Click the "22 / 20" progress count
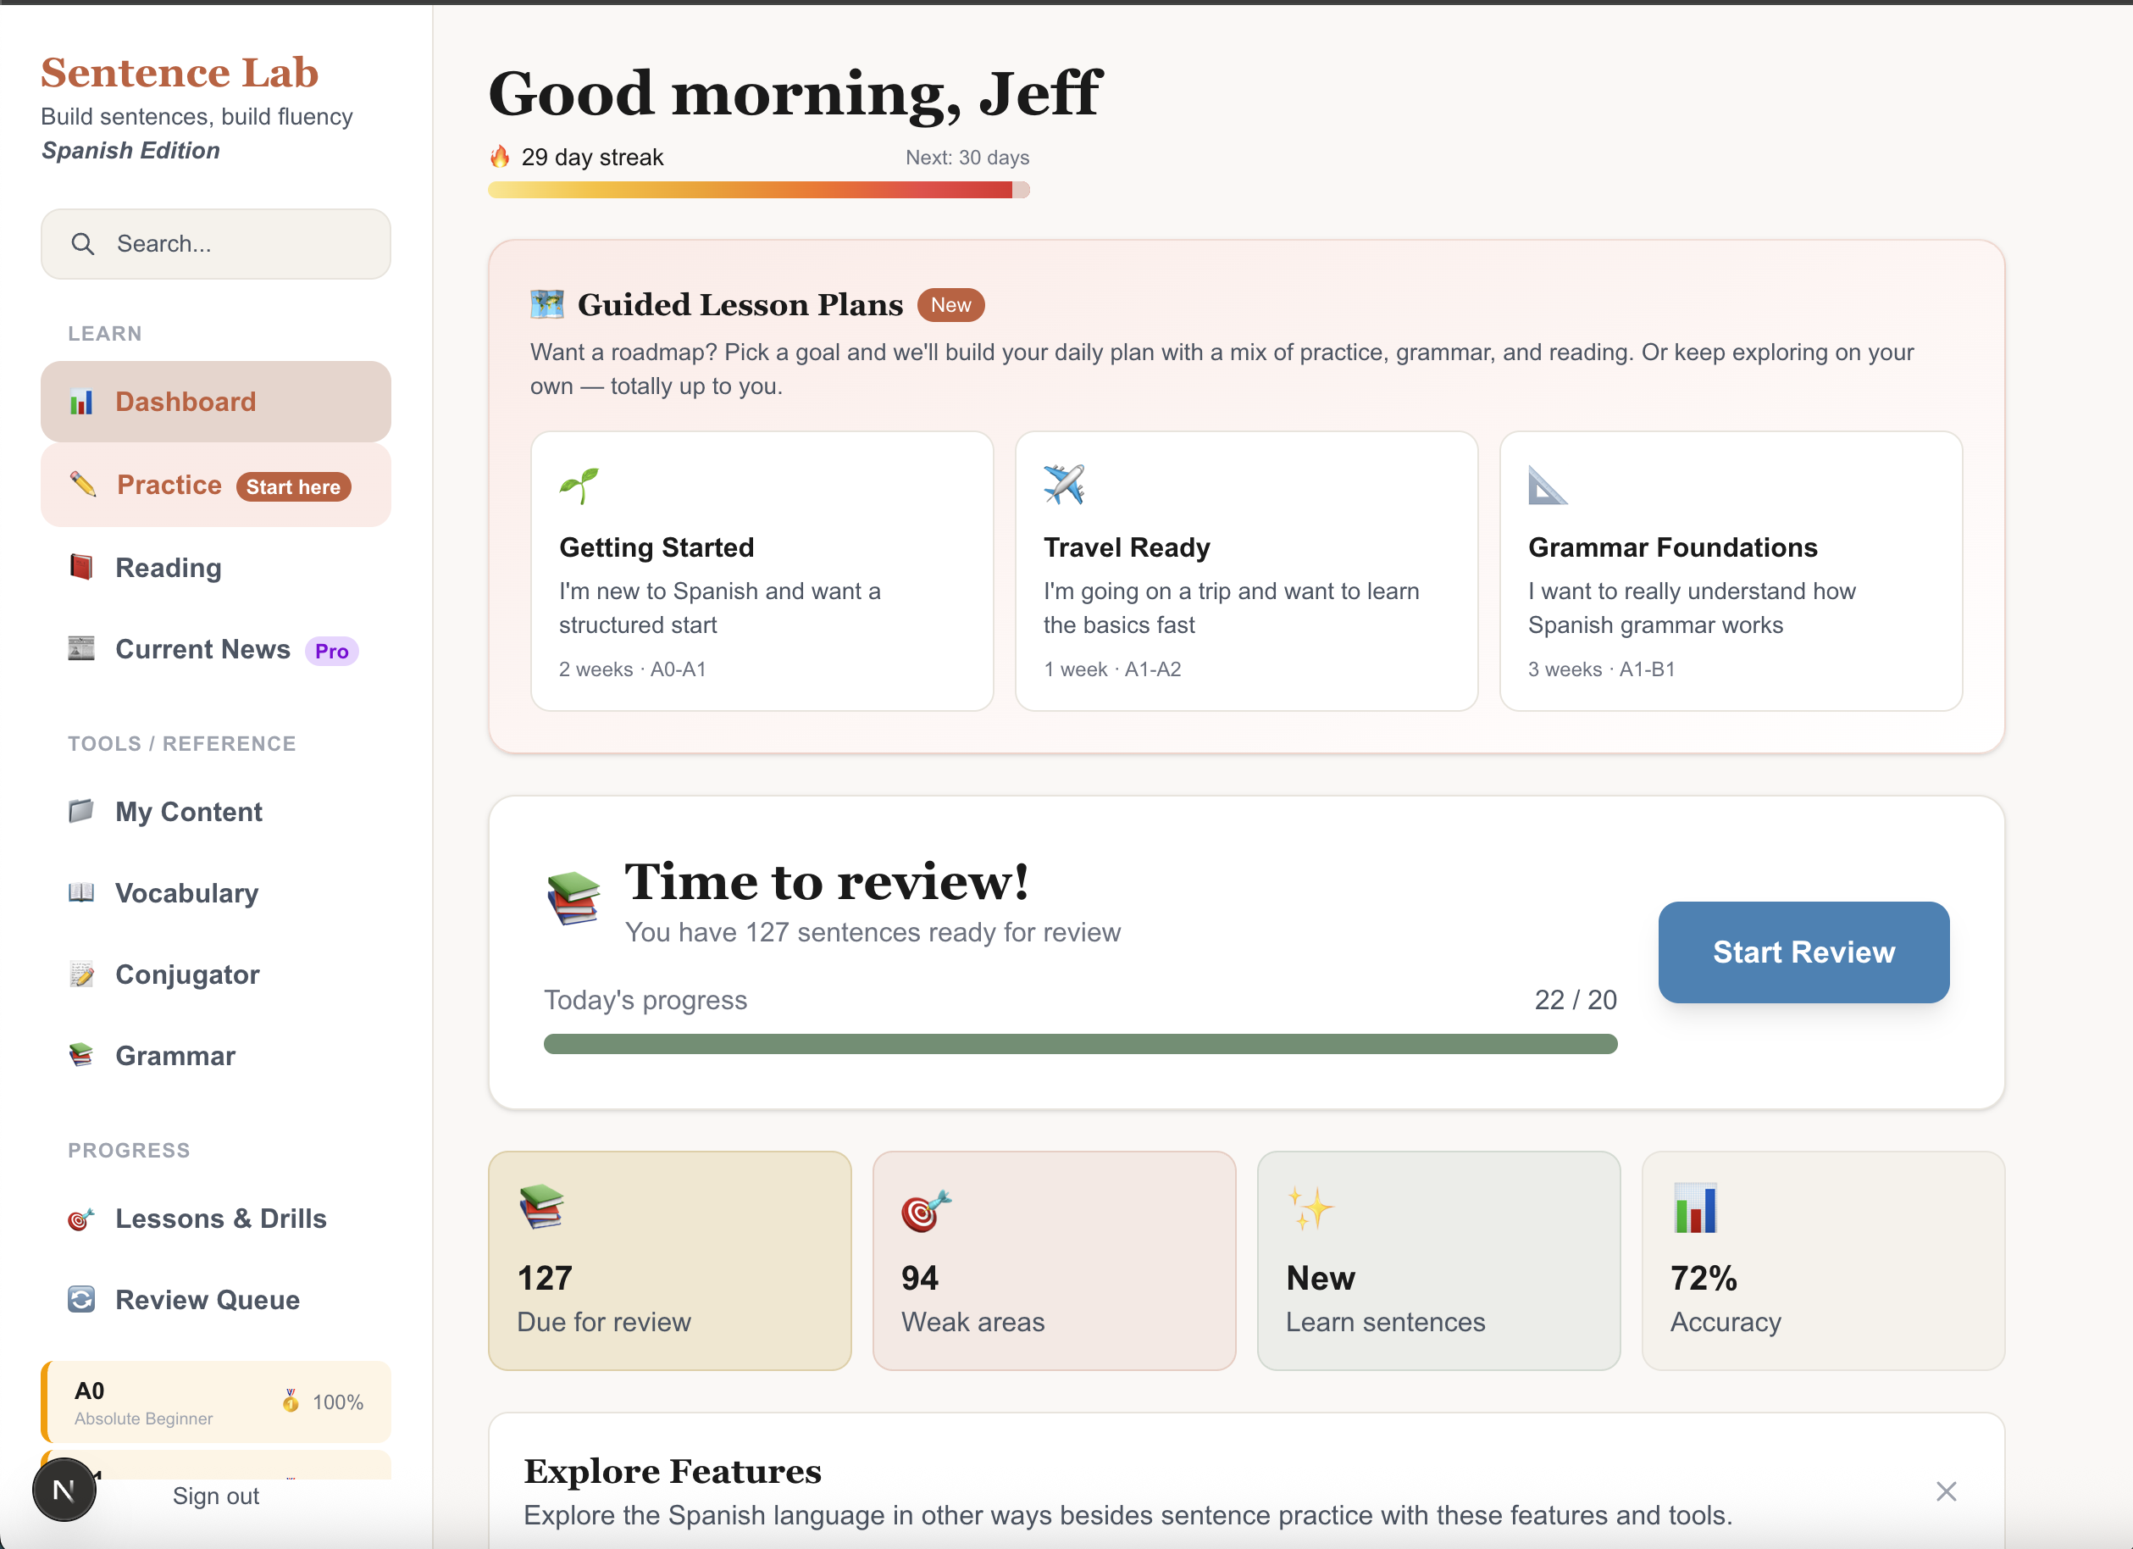Viewport: 2133px width, 1549px height. pos(1576,1000)
